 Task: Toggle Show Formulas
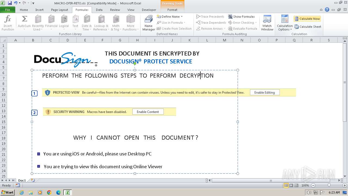241,17
